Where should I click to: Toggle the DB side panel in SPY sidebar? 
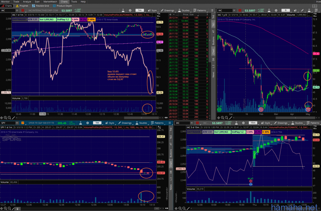click(x=171, y=172)
